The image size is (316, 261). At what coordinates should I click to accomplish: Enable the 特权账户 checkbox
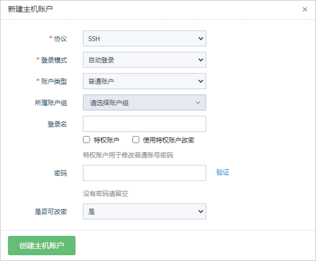(x=87, y=140)
